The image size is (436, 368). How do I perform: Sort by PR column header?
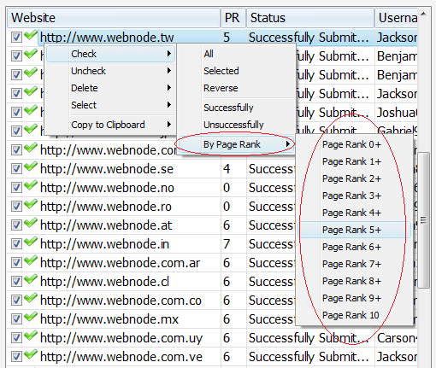click(x=233, y=18)
